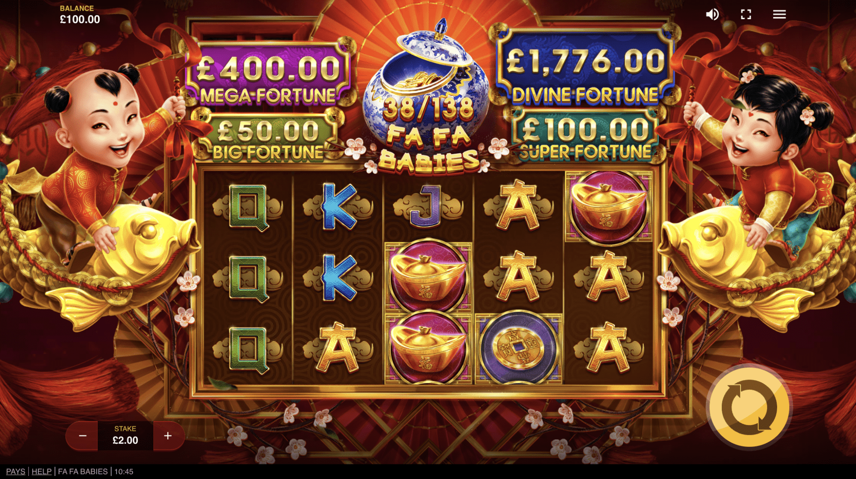
Task: Click the purple J symbol
Action: tap(428, 207)
